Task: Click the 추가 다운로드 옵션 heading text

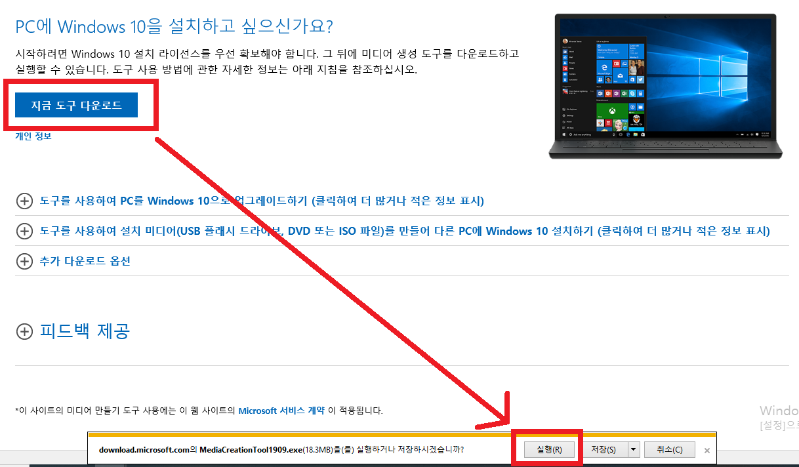Action: [85, 261]
